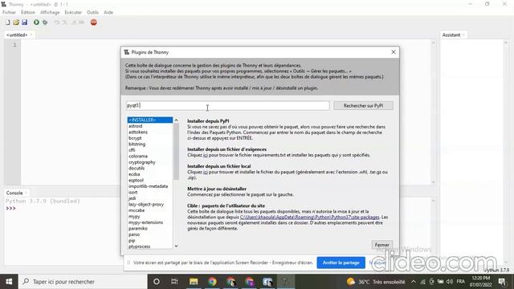Open the Edition menu
The image size is (514, 289).
(28, 13)
